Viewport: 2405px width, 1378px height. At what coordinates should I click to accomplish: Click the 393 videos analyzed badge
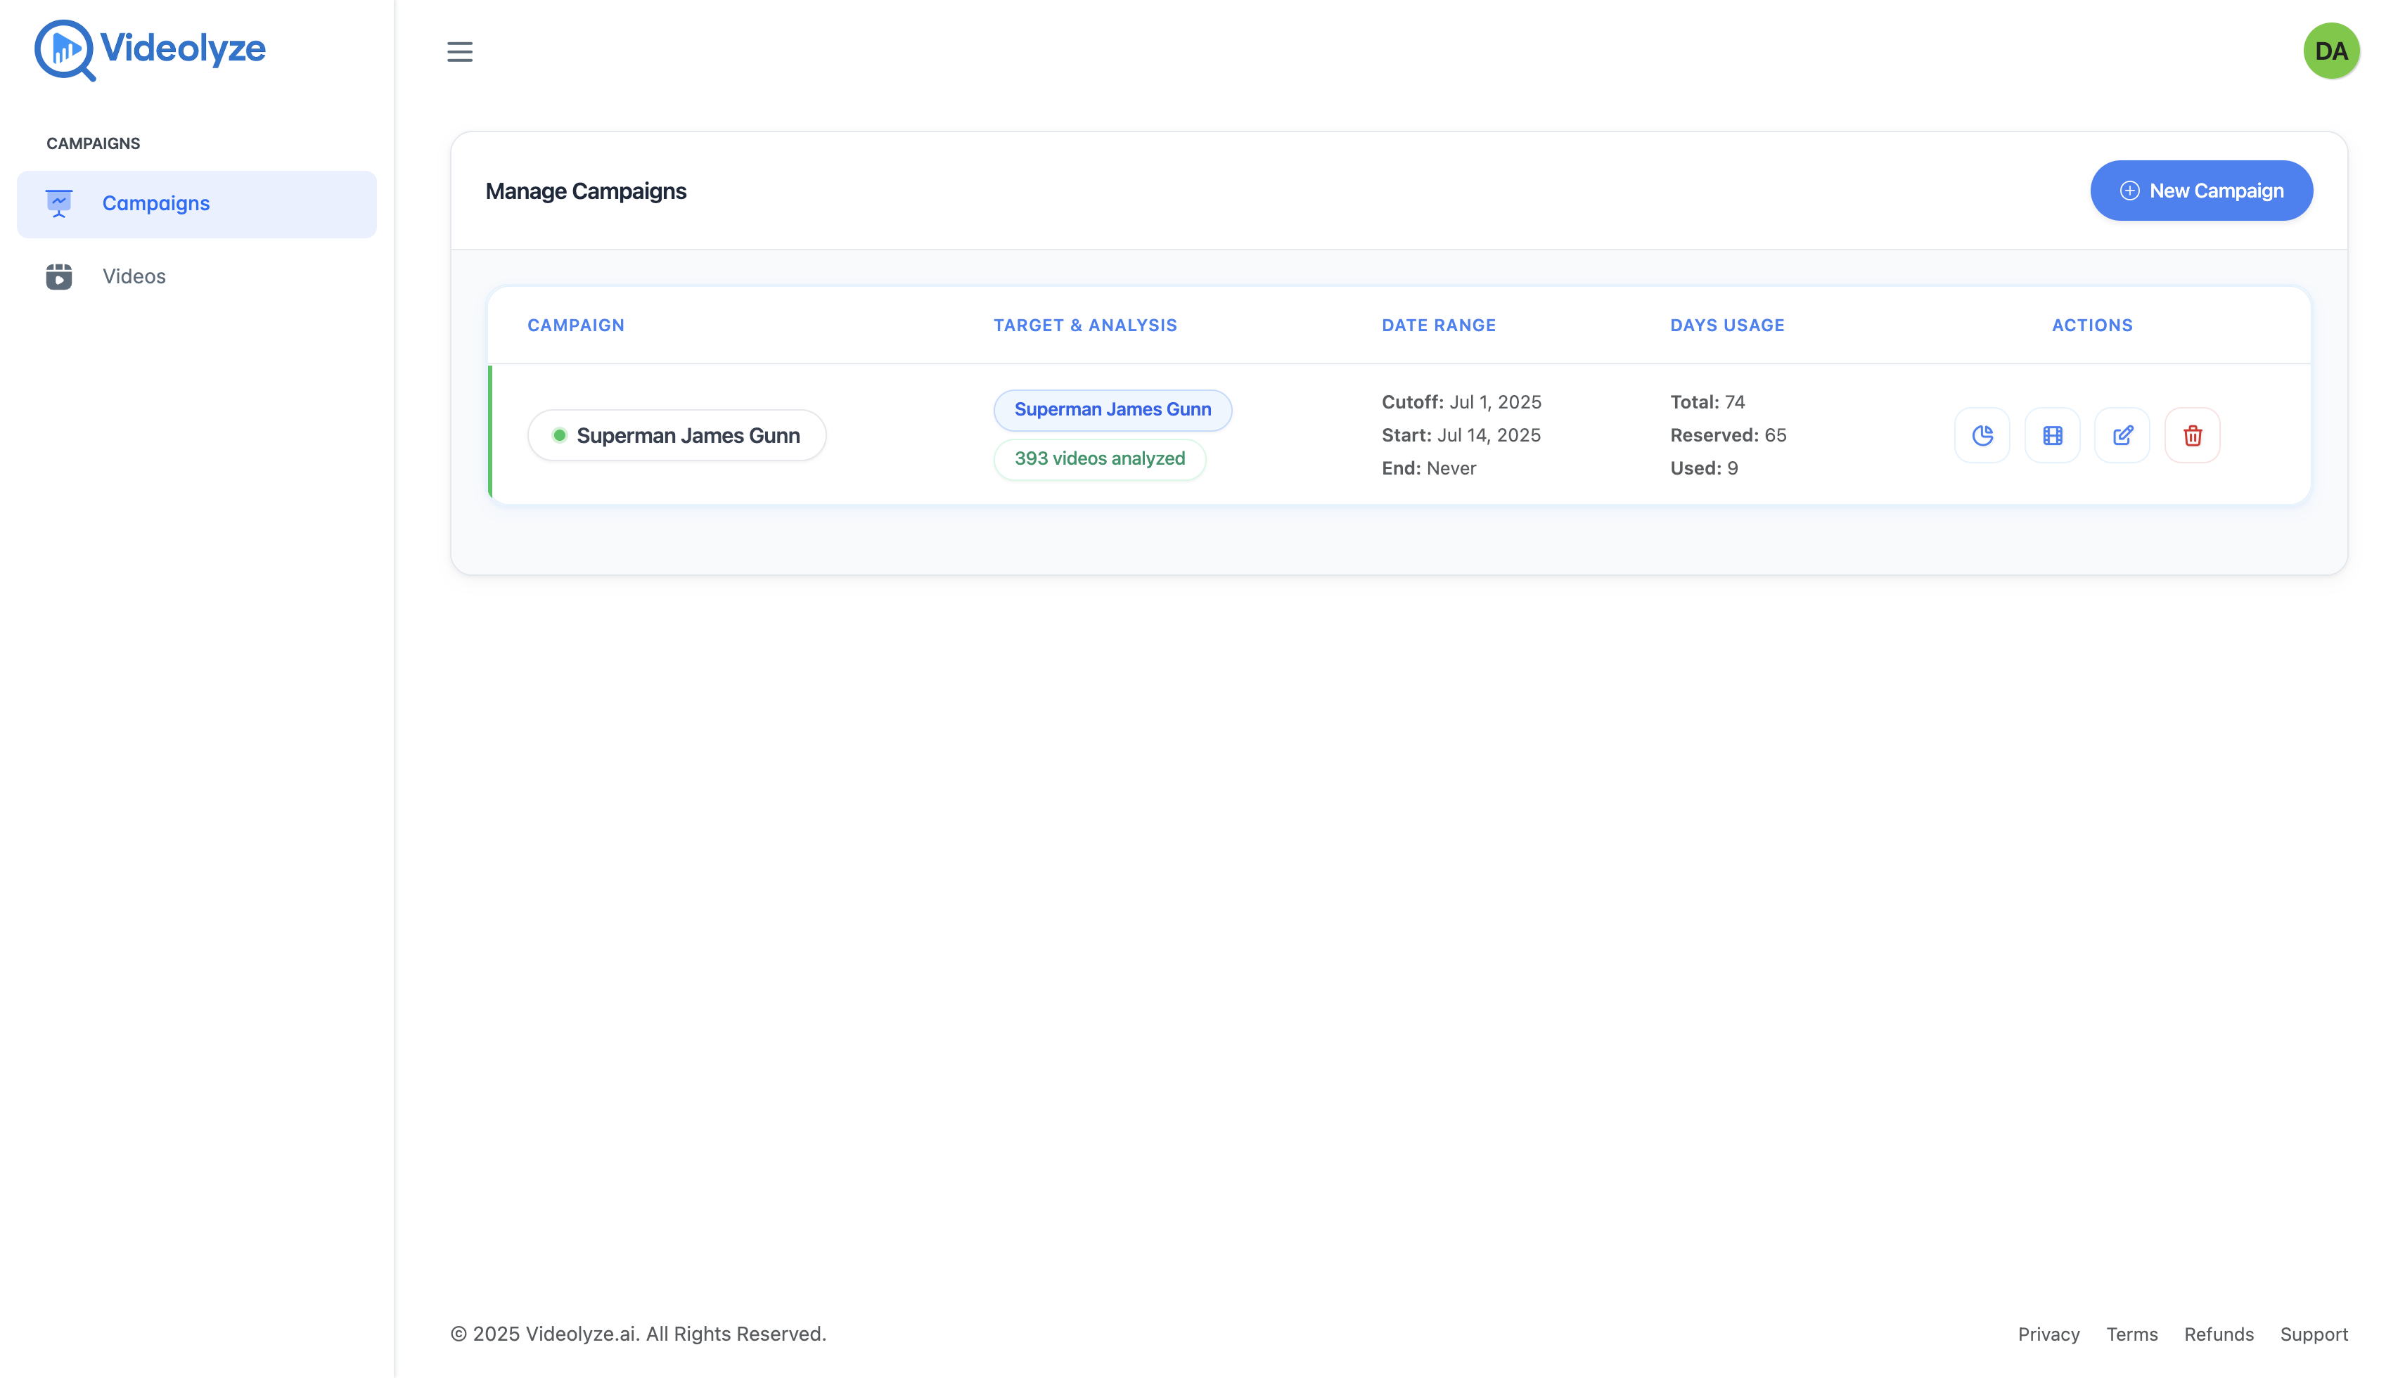[x=1100, y=459]
